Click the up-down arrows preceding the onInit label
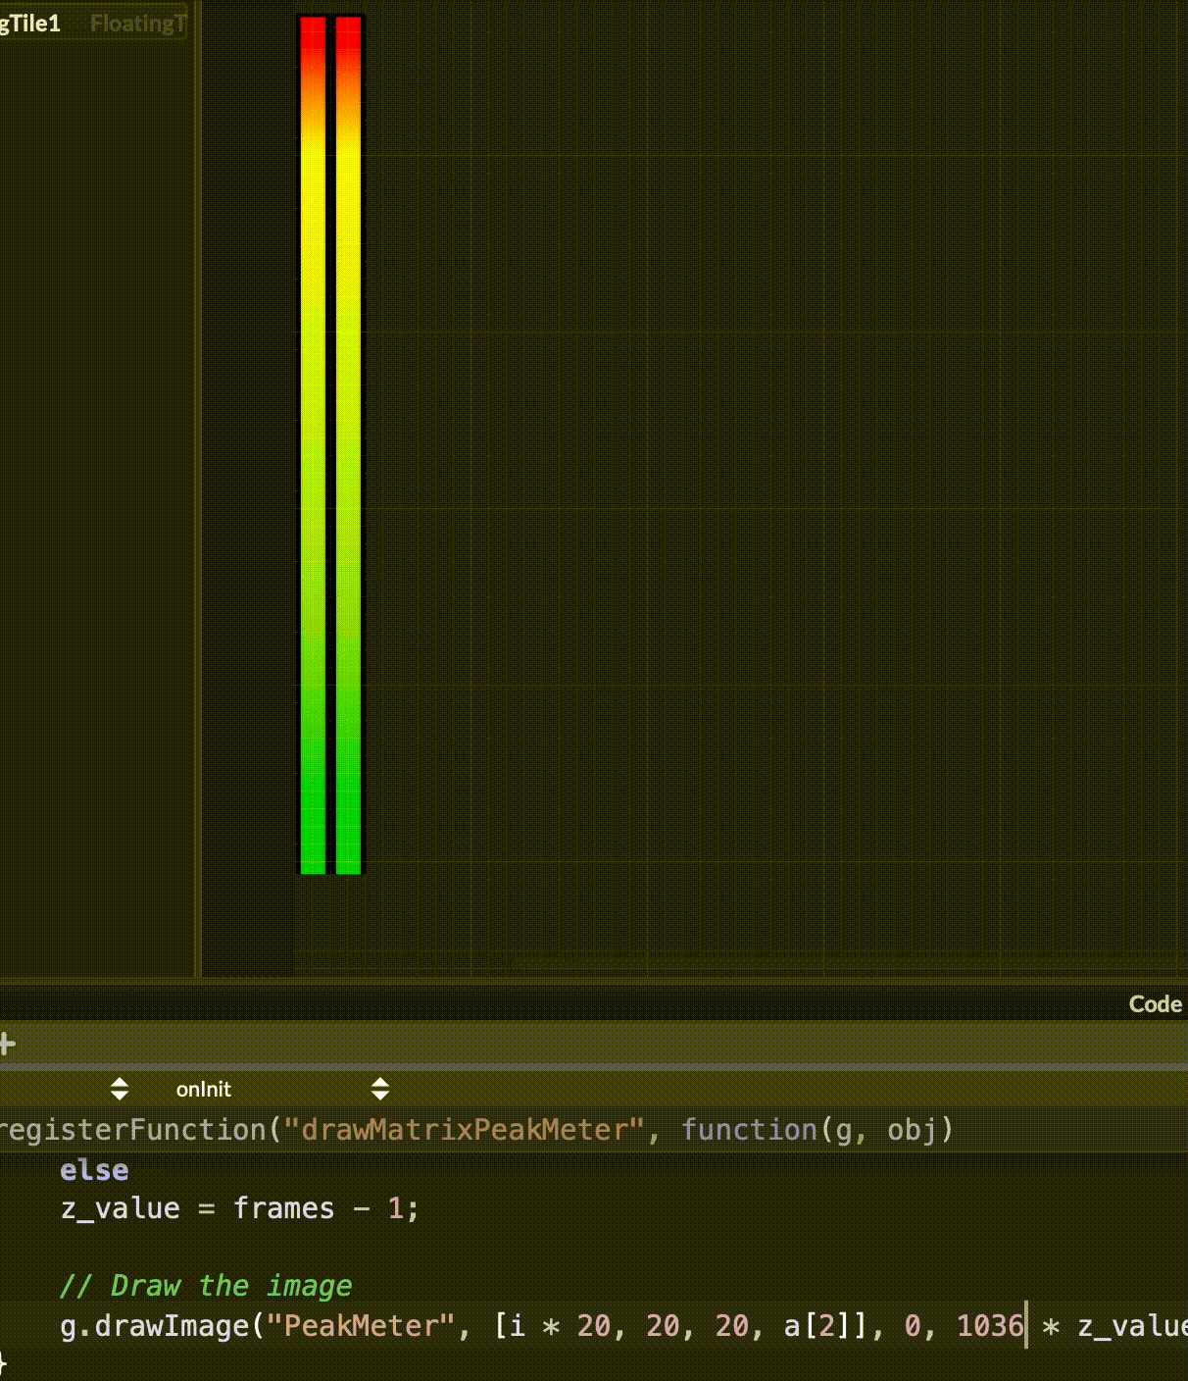 (120, 1089)
